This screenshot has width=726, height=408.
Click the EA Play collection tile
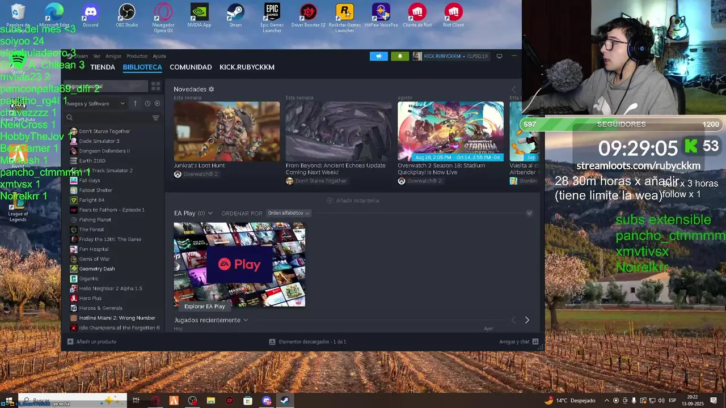[x=239, y=265]
